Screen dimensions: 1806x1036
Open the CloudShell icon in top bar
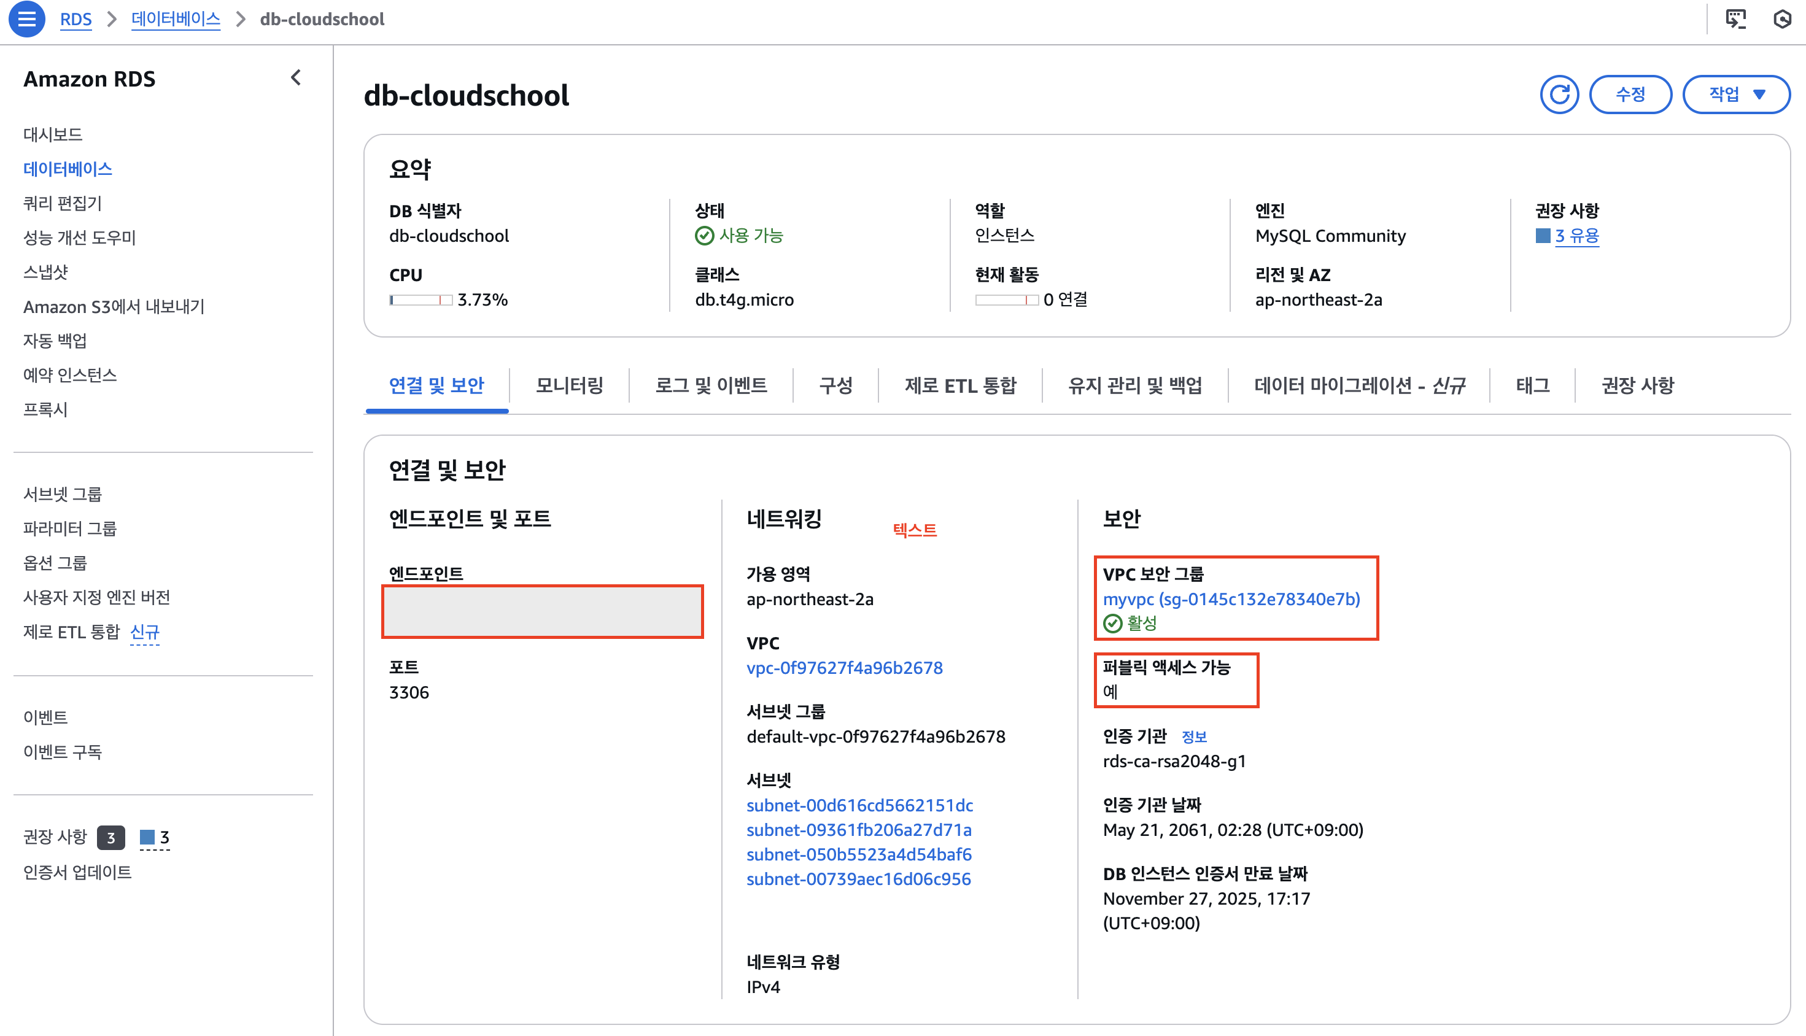(1735, 19)
